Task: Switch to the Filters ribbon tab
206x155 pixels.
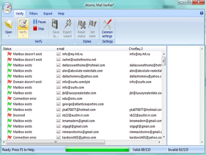Action: click(x=33, y=13)
